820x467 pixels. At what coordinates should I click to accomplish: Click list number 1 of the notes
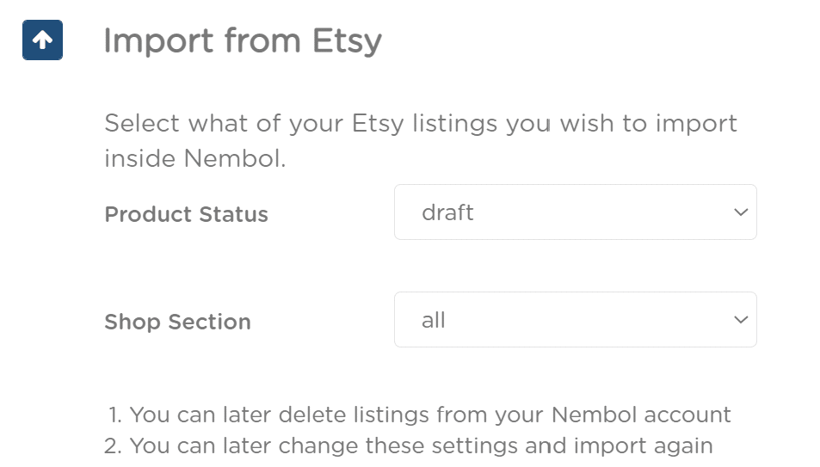click(115, 415)
